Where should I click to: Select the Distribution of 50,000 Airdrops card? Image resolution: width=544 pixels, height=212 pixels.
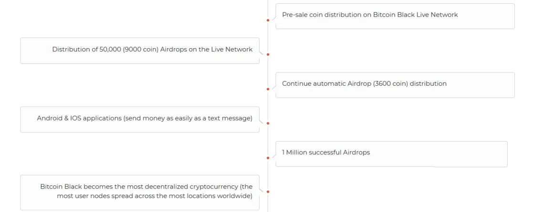[140, 50]
